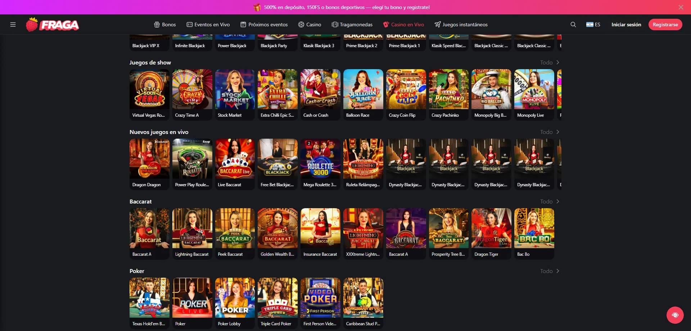Click the 500% deposit bonus banner text

[347, 7]
